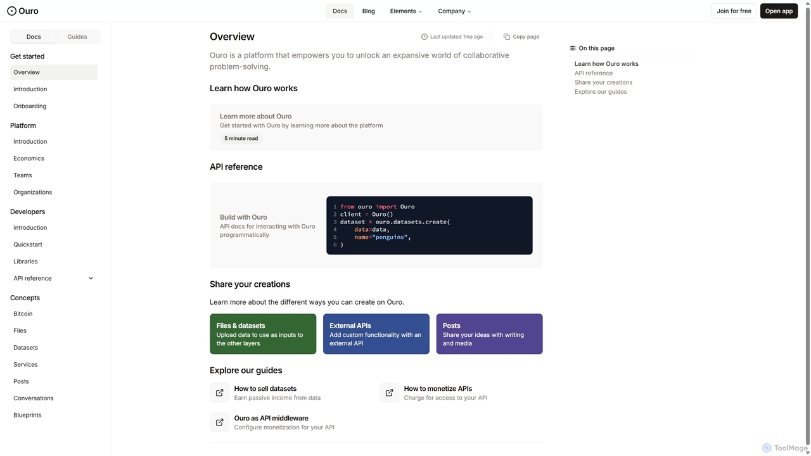811x456 pixels.
Task: Open the Libraries sidebar page
Action: click(x=54, y=262)
